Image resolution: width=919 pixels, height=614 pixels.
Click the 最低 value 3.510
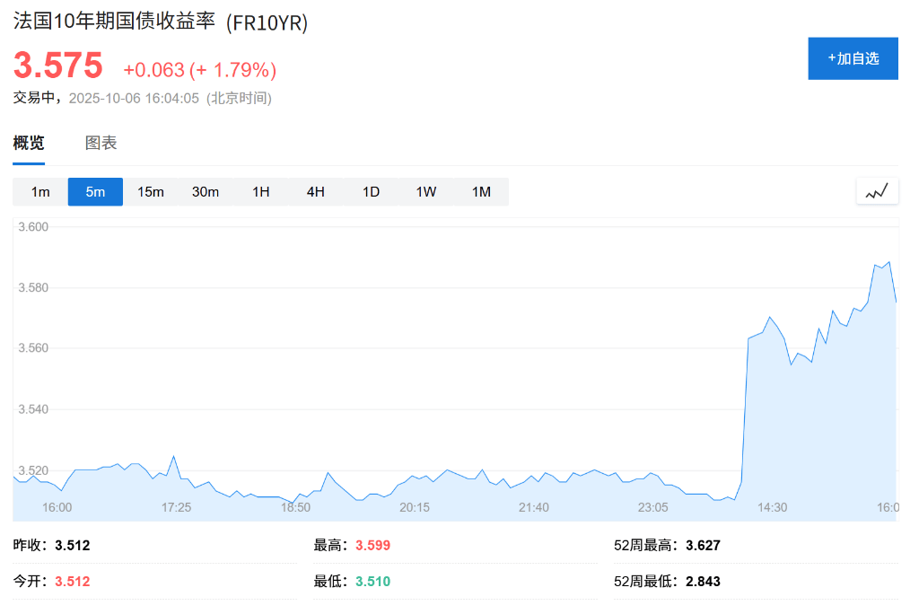372,581
